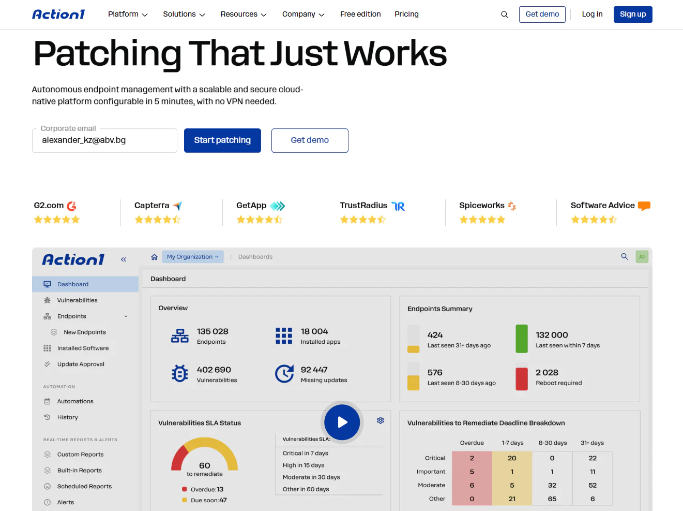Expand the My Organization selector
Screen dimensions: 683x511
click(193, 257)
